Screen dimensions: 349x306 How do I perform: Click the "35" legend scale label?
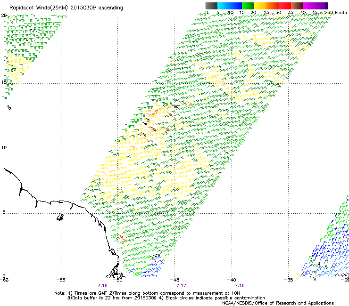coord(291,13)
